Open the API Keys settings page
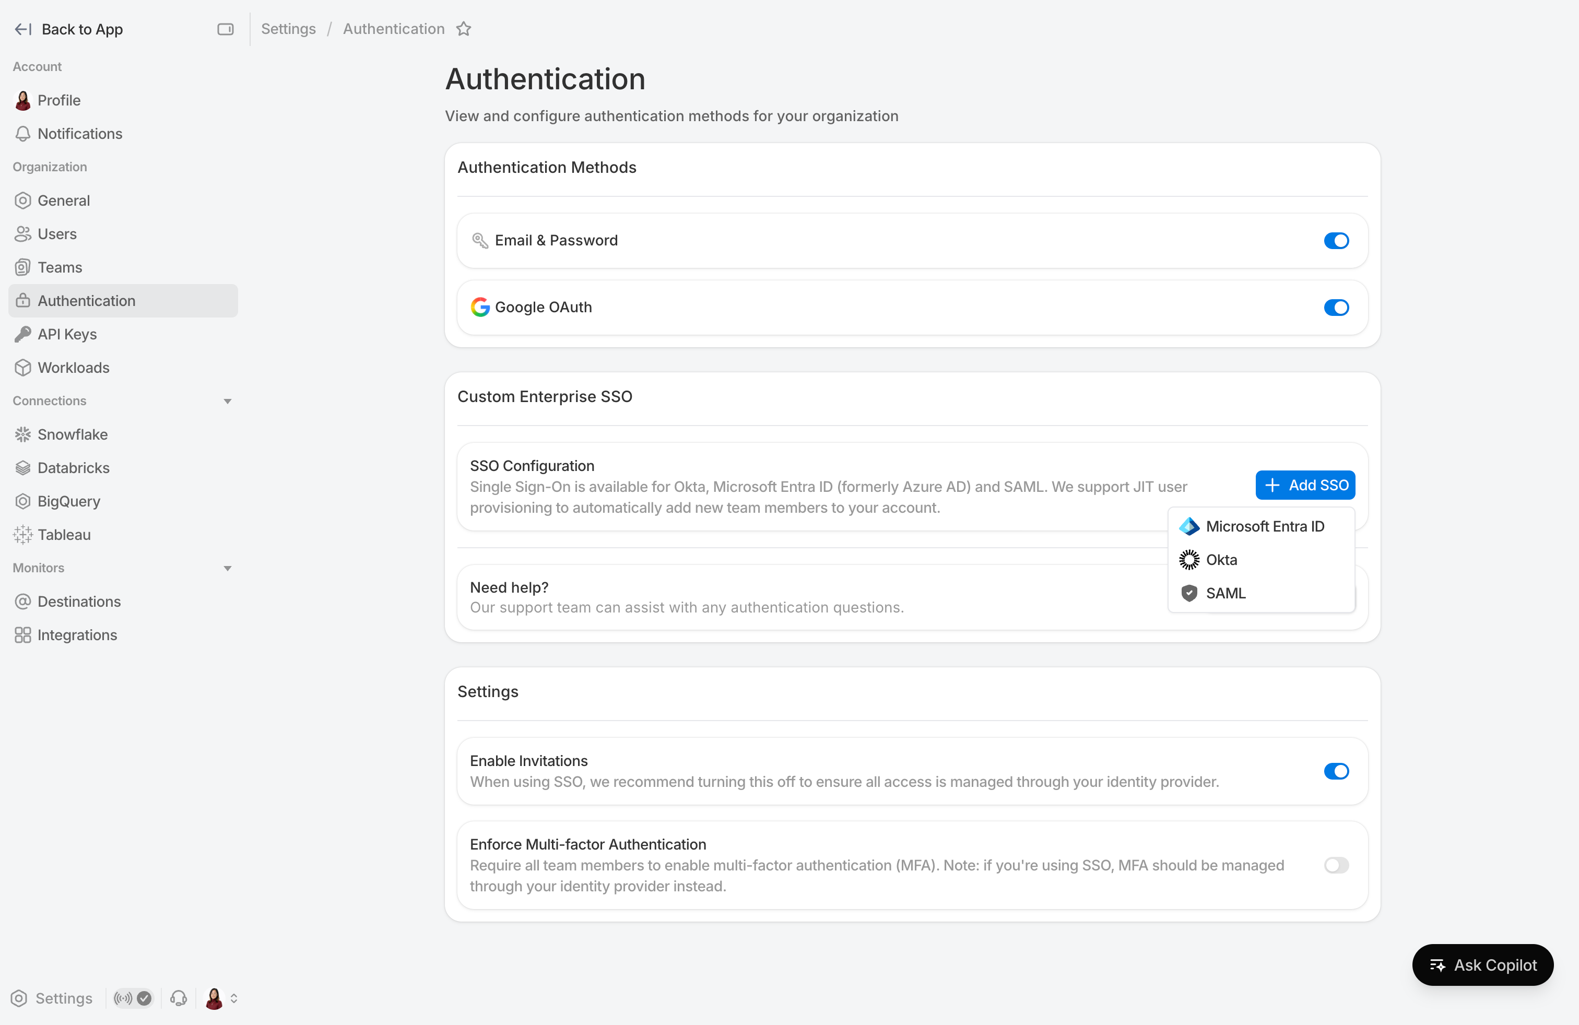The image size is (1579, 1025). (x=67, y=334)
